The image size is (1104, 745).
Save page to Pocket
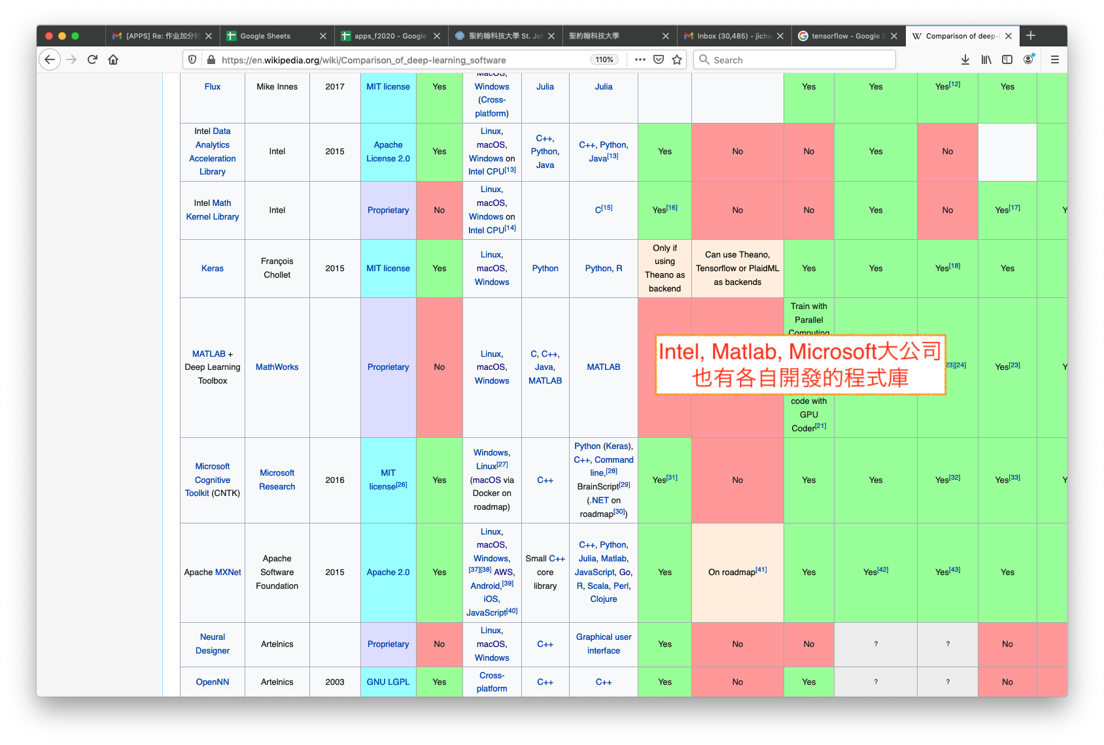[x=659, y=59]
